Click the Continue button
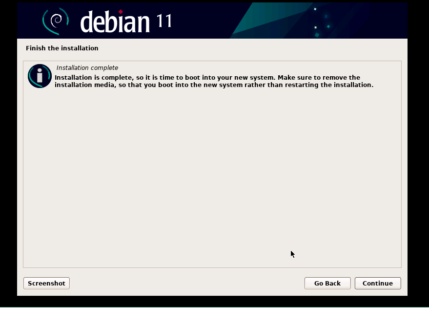The height and width of the screenshot is (309, 429). point(378,283)
